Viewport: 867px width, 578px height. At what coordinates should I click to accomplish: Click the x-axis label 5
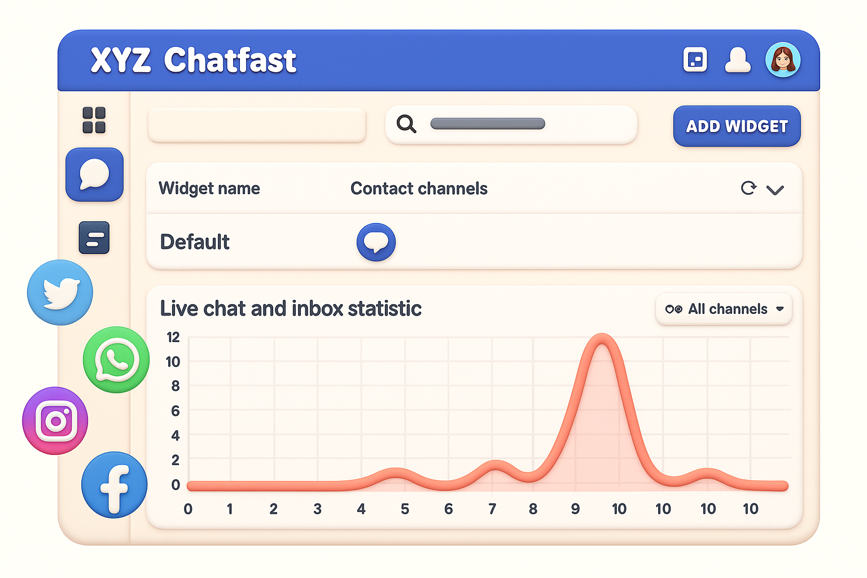405,509
